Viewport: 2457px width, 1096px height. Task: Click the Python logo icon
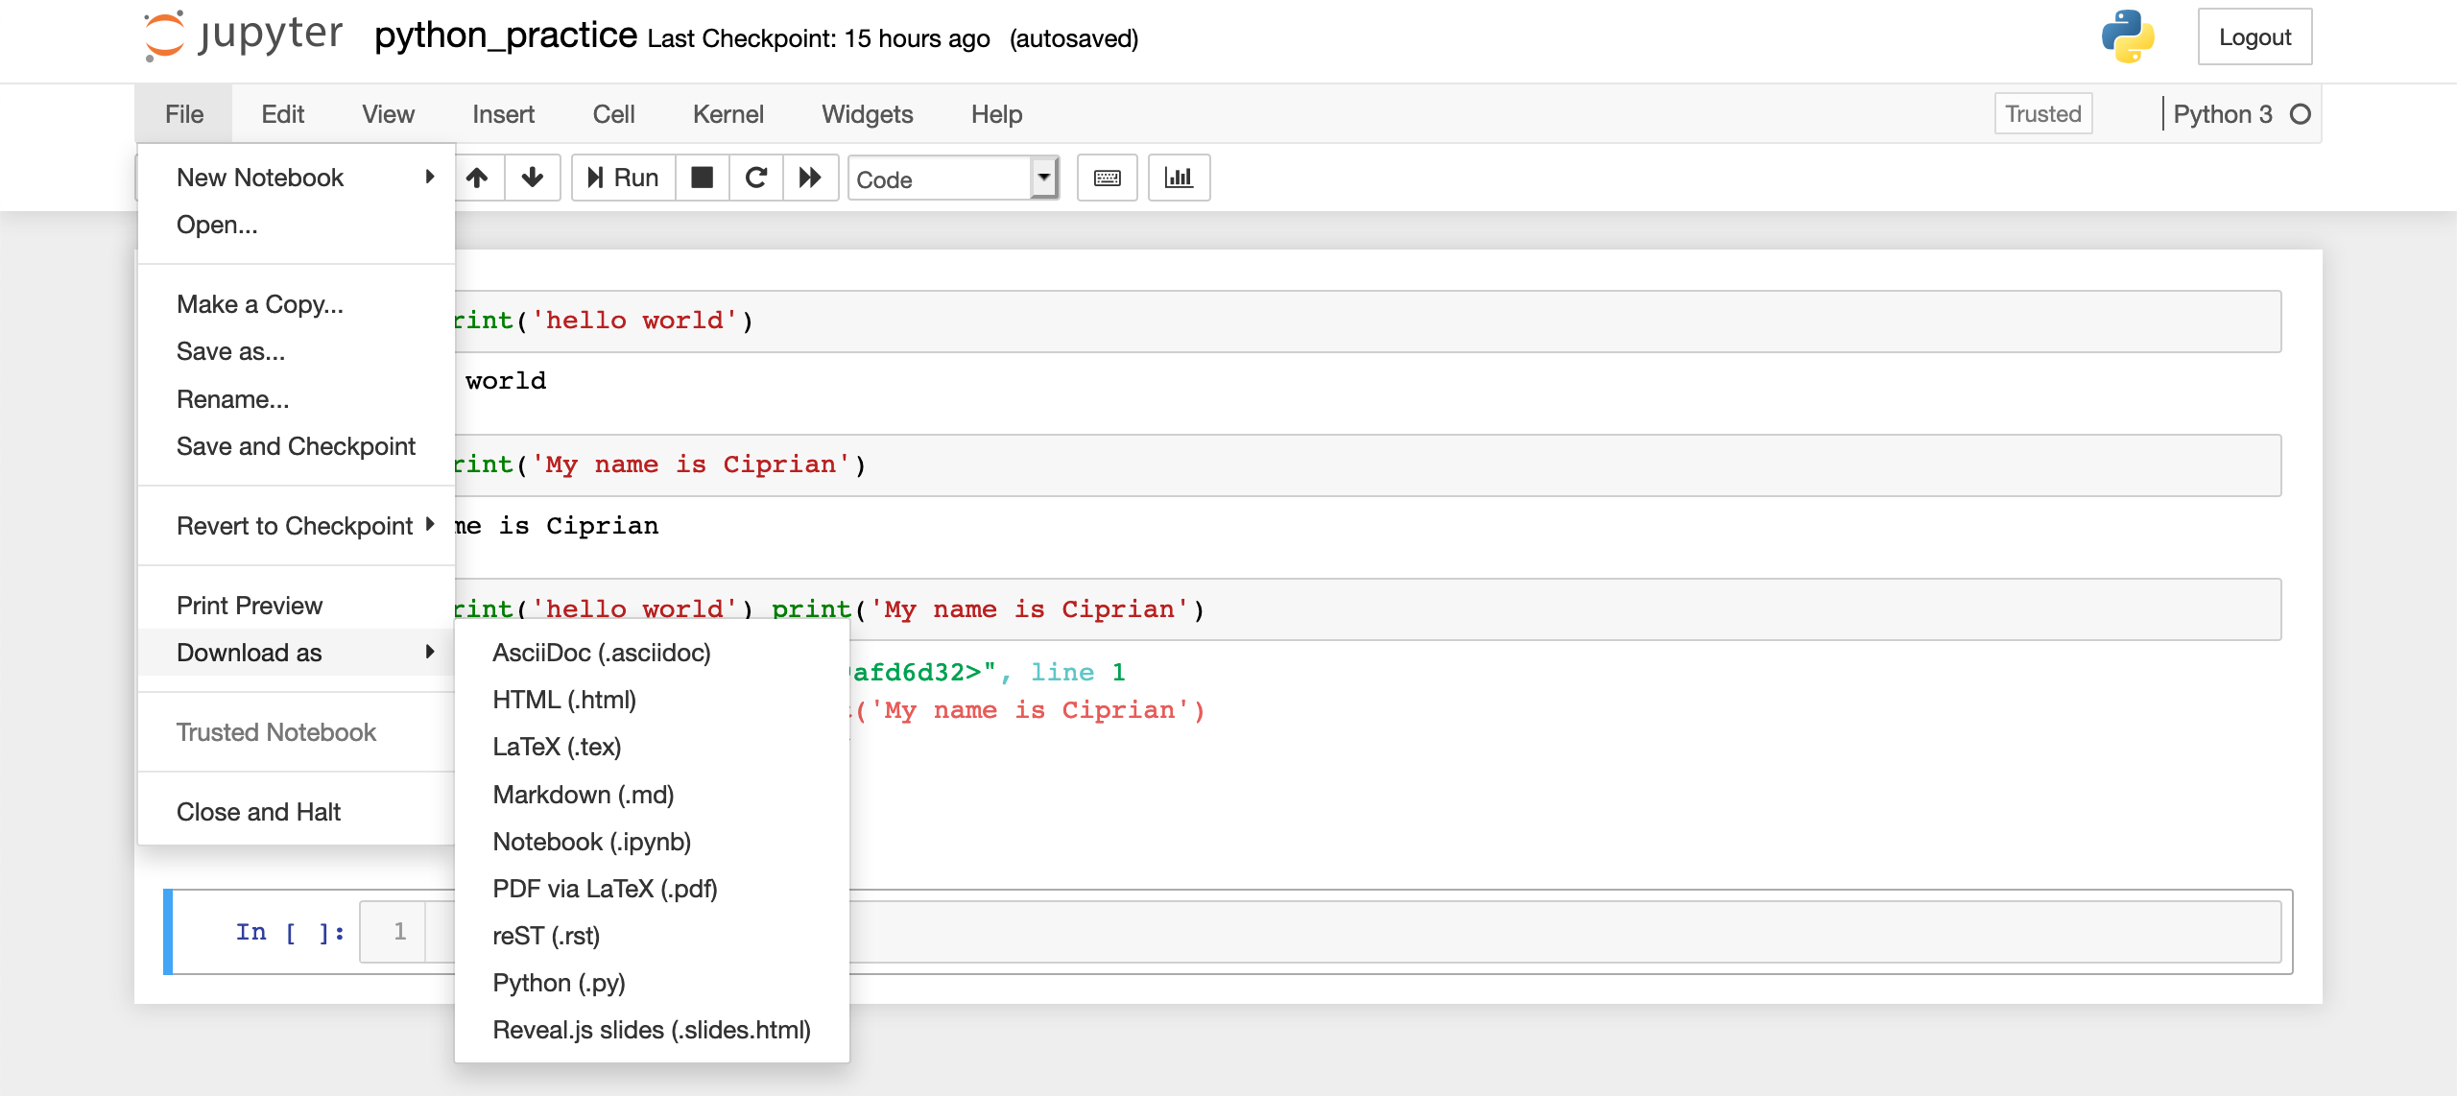[2127, 36]
